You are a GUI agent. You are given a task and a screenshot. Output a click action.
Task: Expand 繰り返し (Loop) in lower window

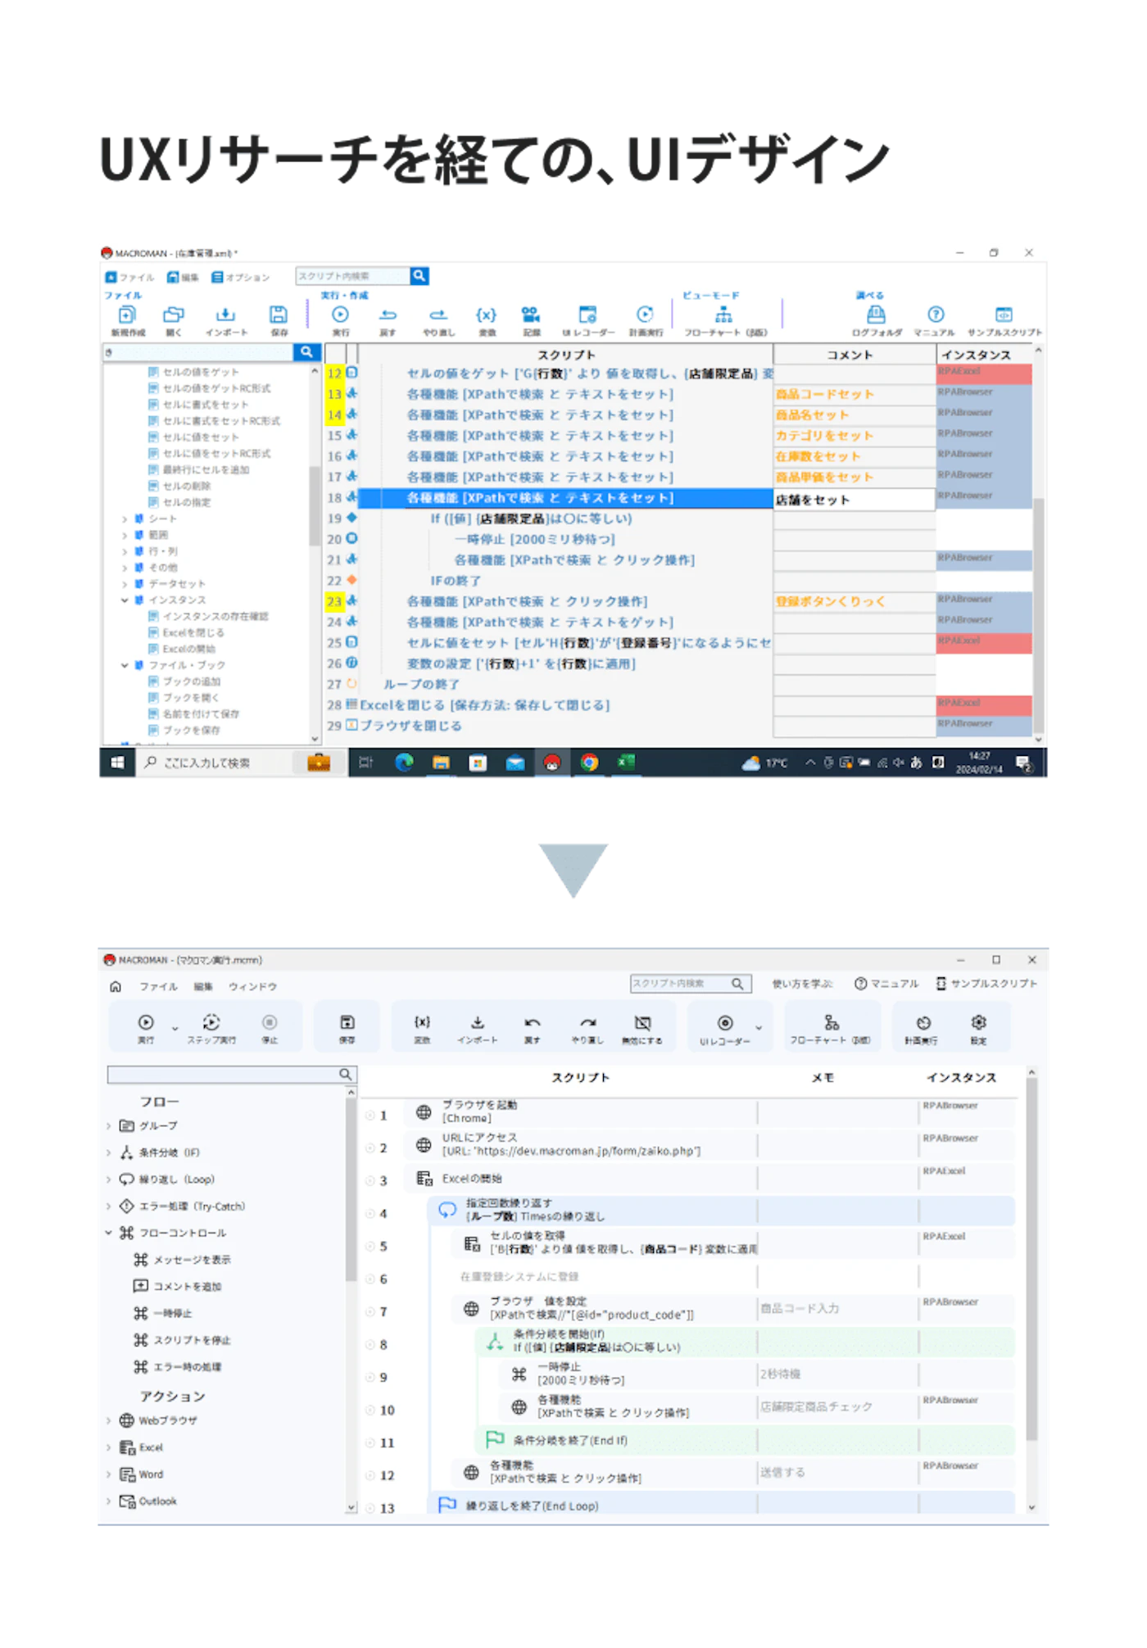point(109,1179)
